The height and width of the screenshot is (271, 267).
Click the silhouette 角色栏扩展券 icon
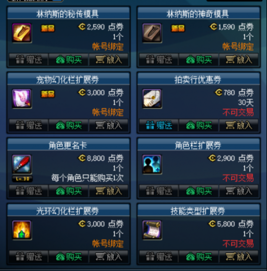point(152,164)
